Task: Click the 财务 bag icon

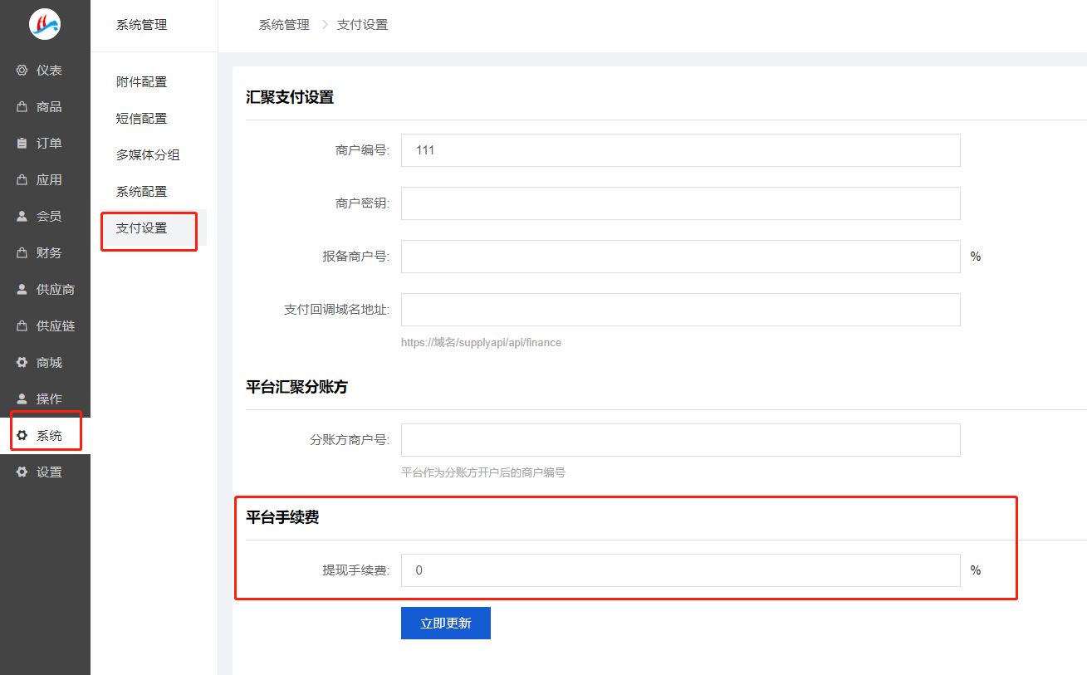Action: 22,253
